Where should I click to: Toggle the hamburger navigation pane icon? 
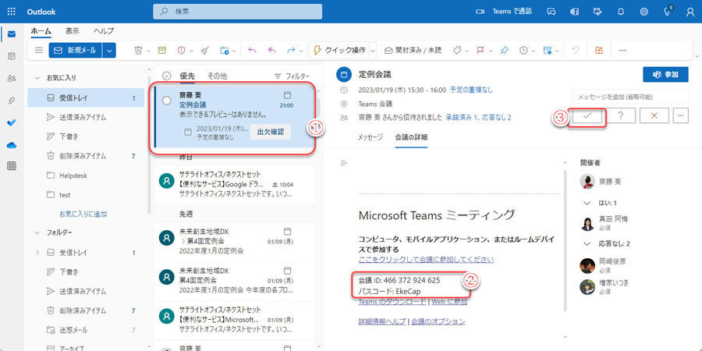pos(39,51)
